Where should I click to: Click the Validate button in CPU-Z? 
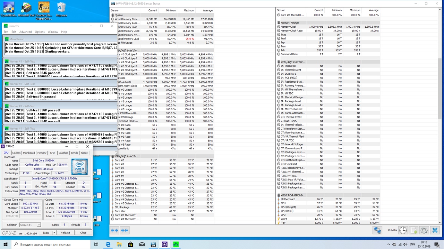click(x=66, y=233)
